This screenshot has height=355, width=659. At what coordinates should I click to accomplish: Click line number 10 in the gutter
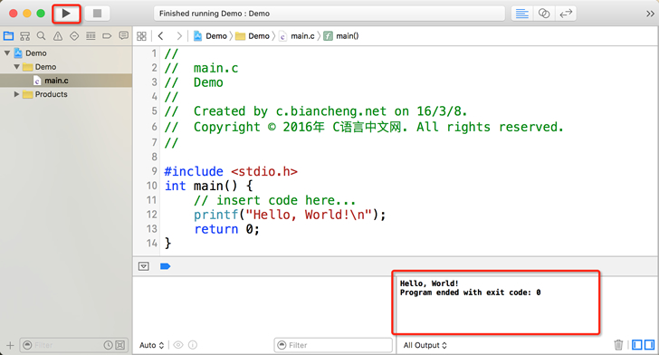point(151,186)
